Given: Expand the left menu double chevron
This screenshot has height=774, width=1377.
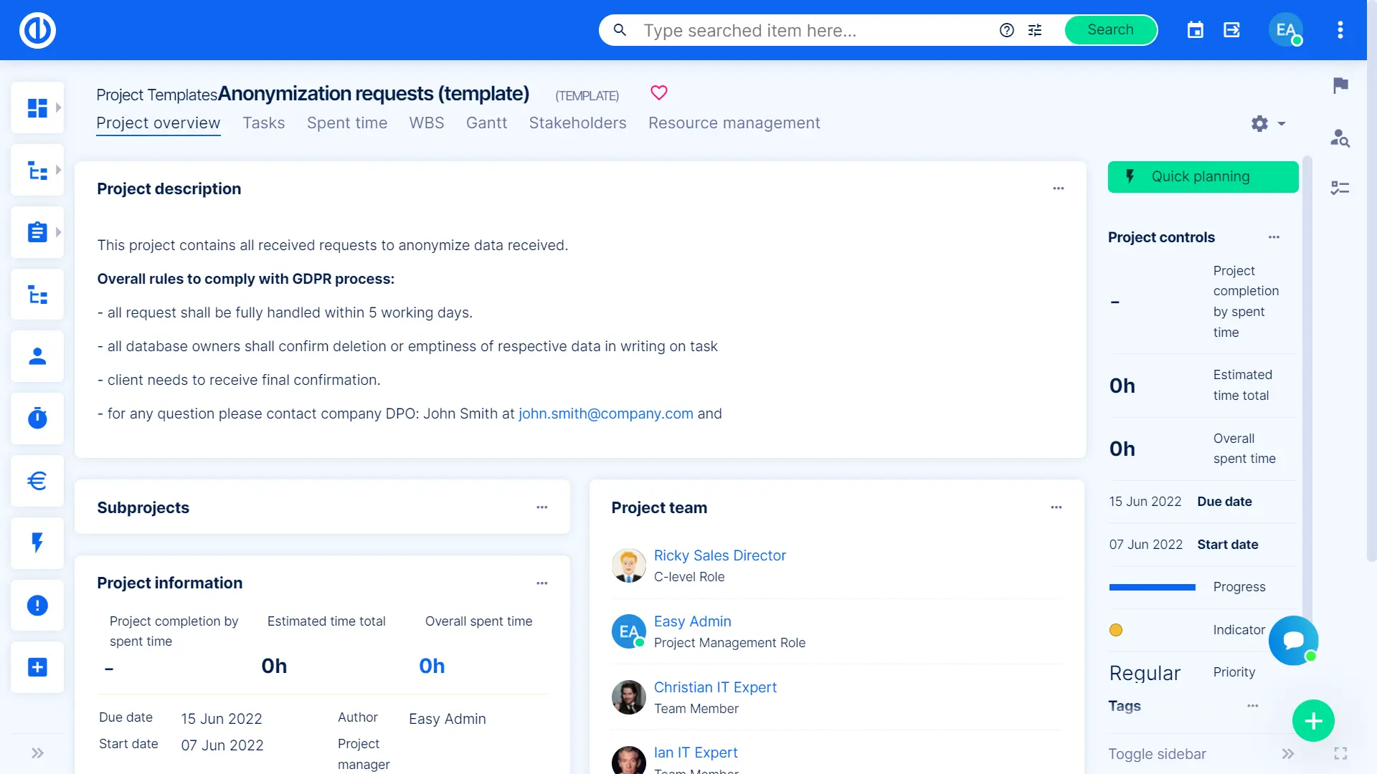Looking at the screenshot, I should click(37, 753).
